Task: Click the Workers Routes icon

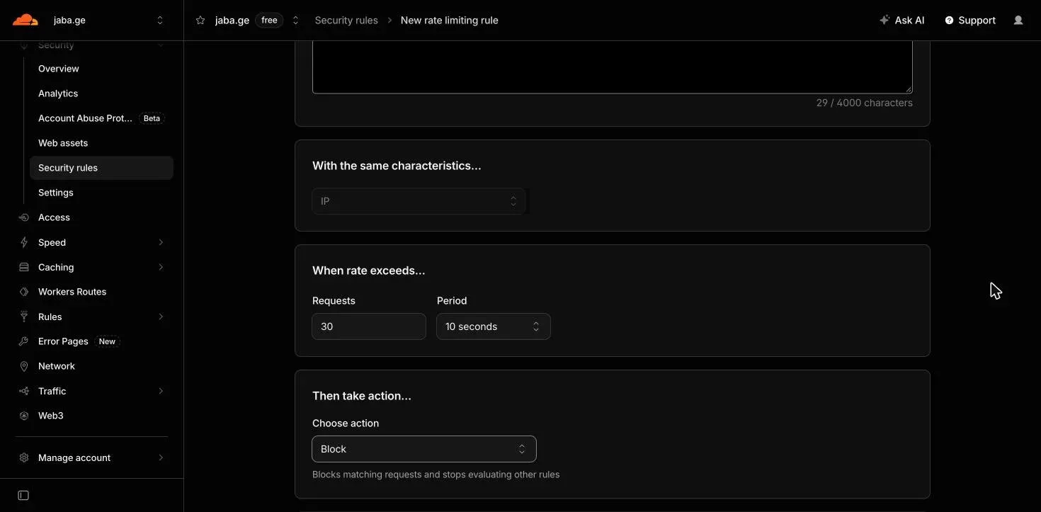Action: click(24, 292)
